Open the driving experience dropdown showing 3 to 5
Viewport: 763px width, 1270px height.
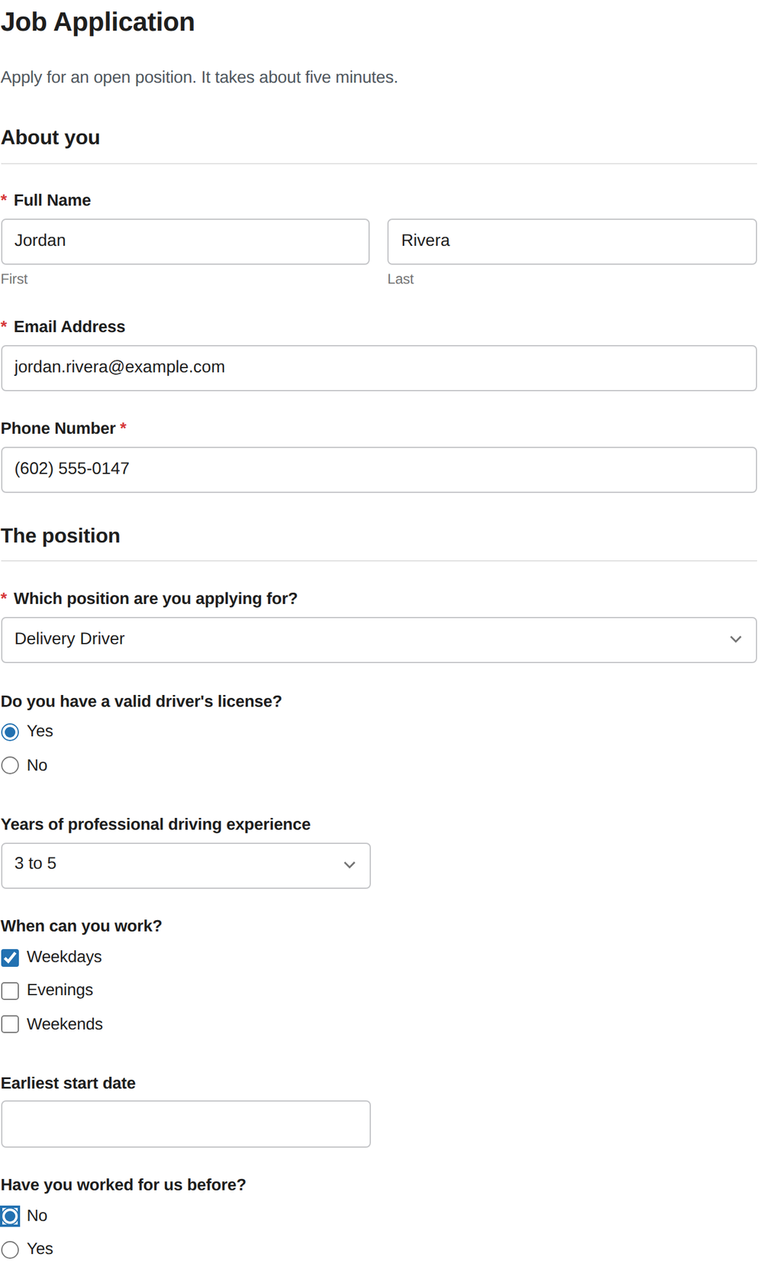(x=186, y=865)
